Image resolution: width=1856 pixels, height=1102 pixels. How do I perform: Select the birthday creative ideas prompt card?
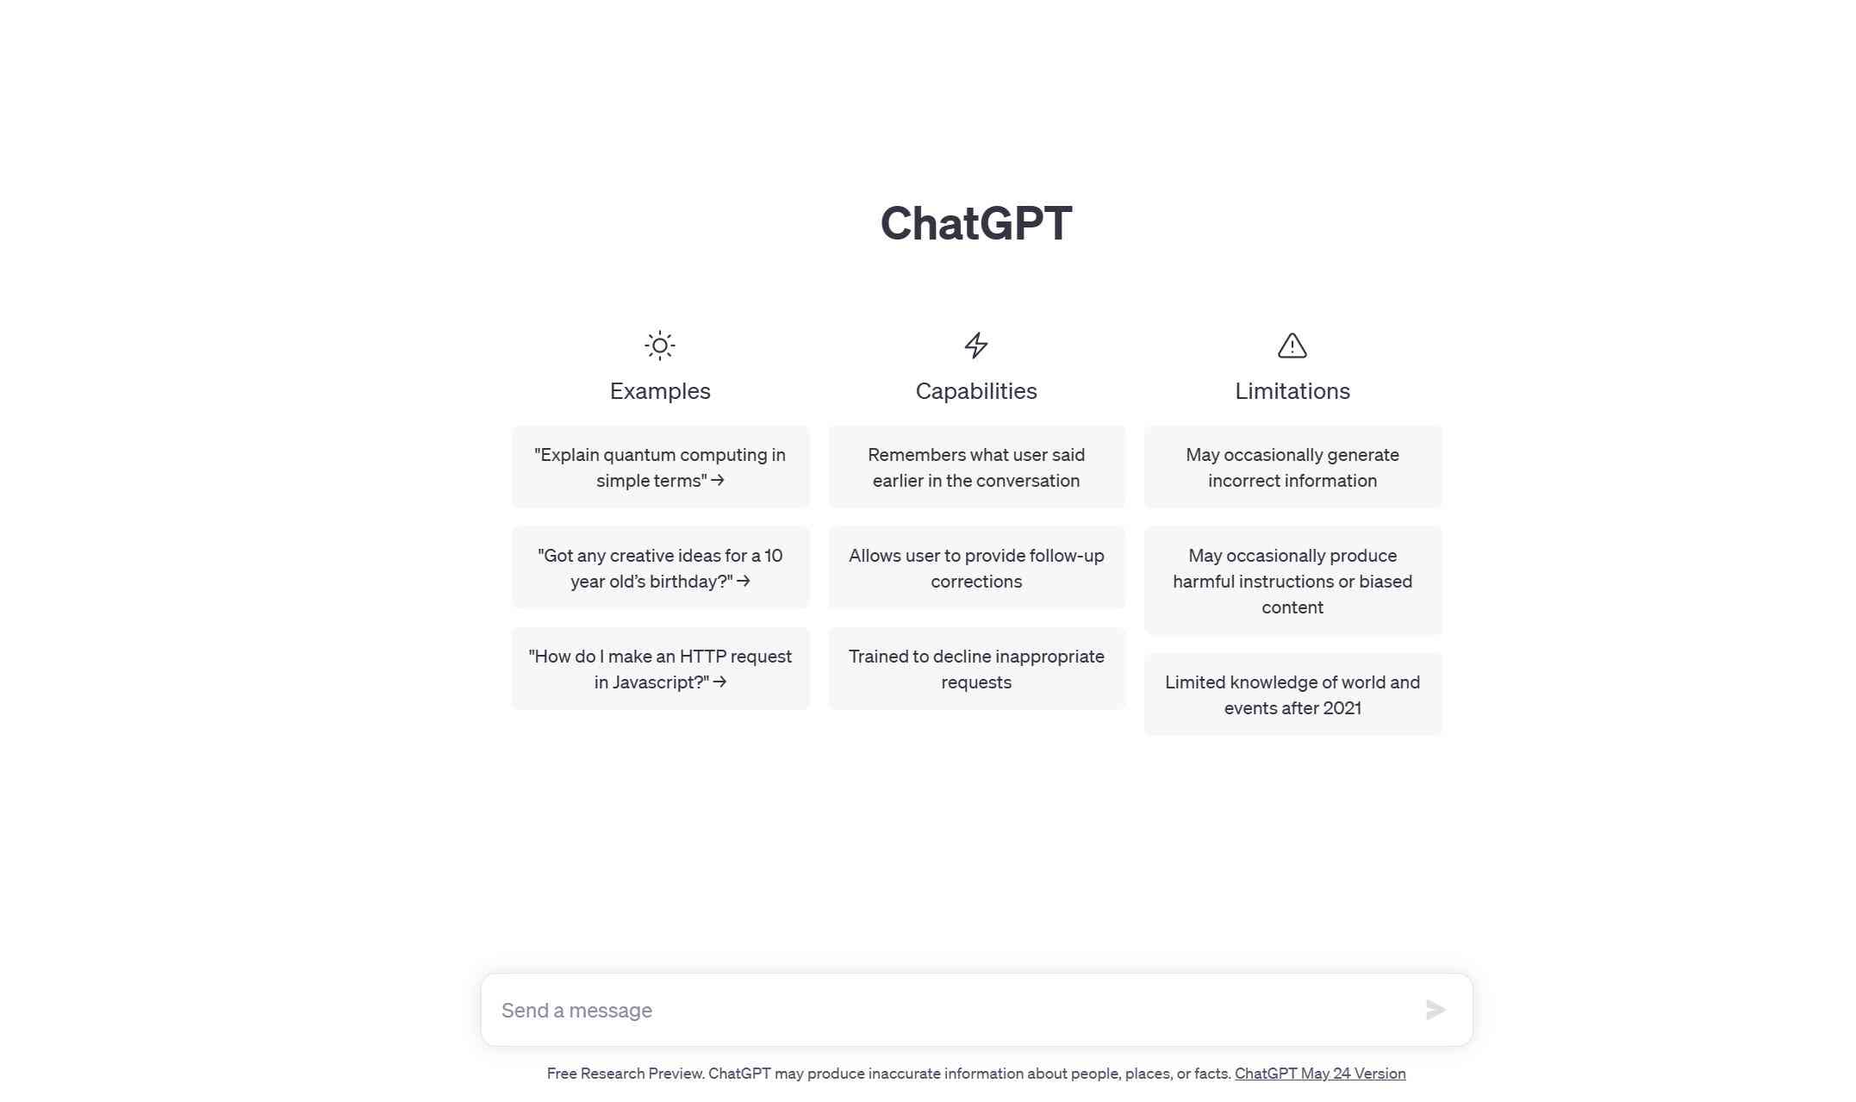(x=660, y=567)
